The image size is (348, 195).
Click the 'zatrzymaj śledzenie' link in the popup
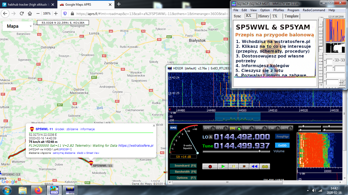click(64, 153)
